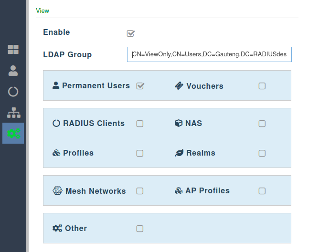Enable the Vouchers checkbox
This screenshot has width=319, height=252.
click(x=262, y=86)
